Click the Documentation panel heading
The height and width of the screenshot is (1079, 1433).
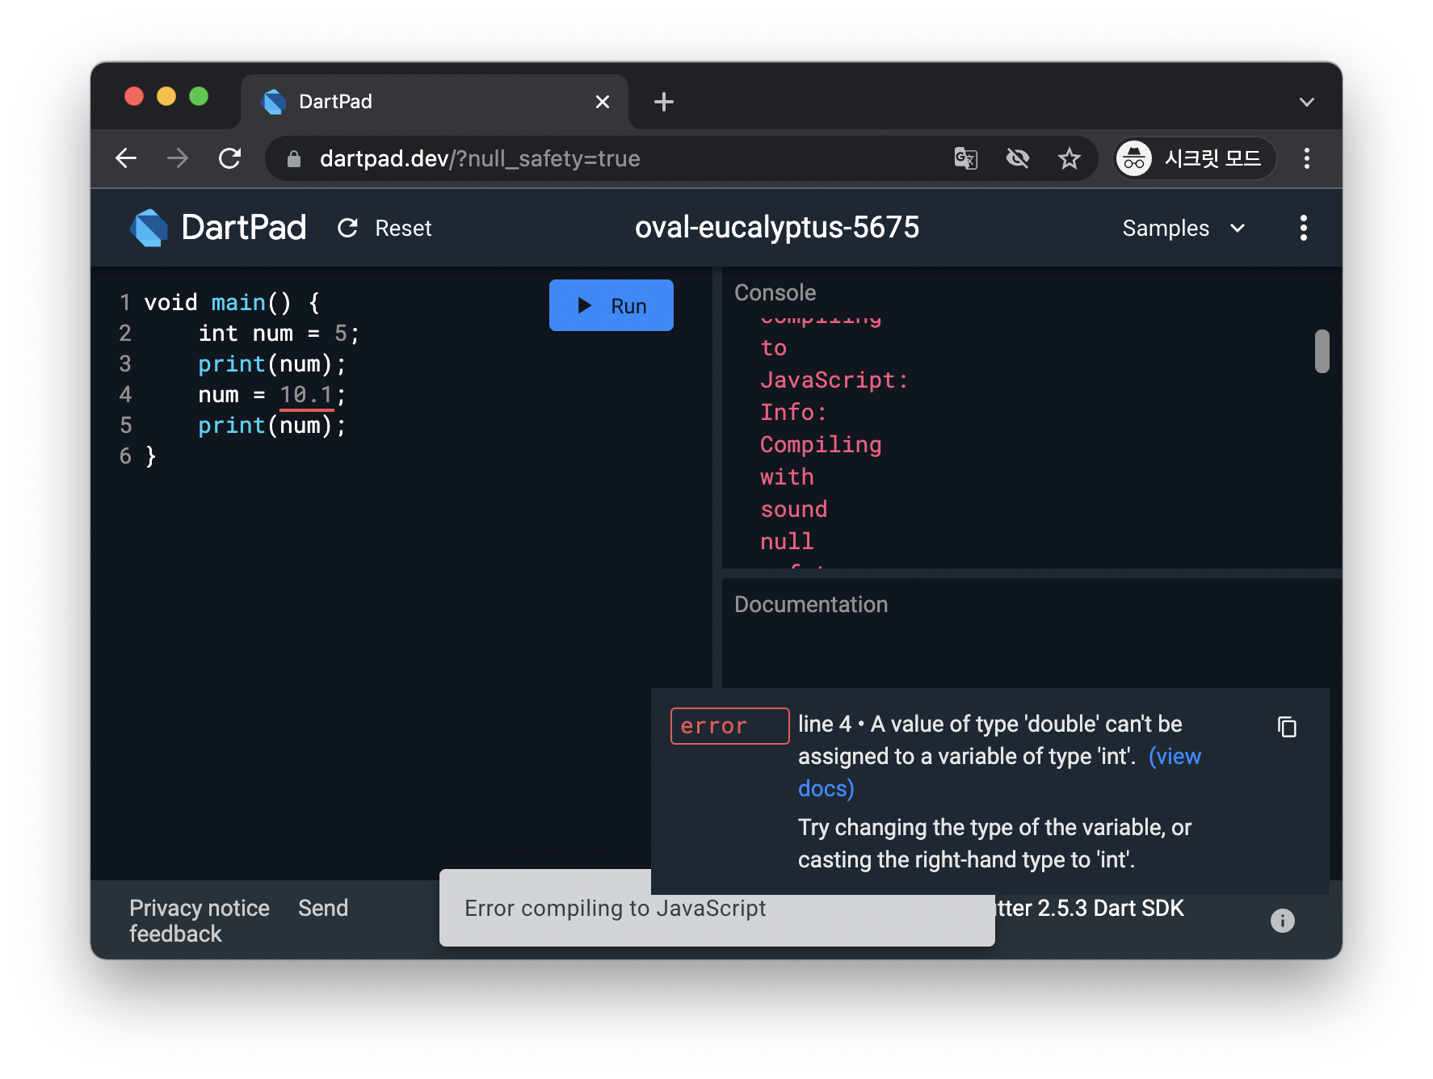click(x=811, y=604)
